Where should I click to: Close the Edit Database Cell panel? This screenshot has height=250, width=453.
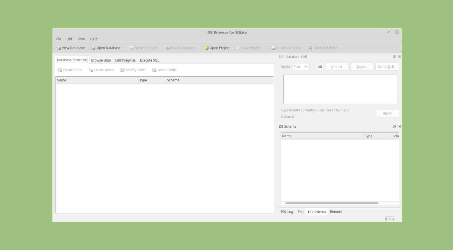point(399,57)
